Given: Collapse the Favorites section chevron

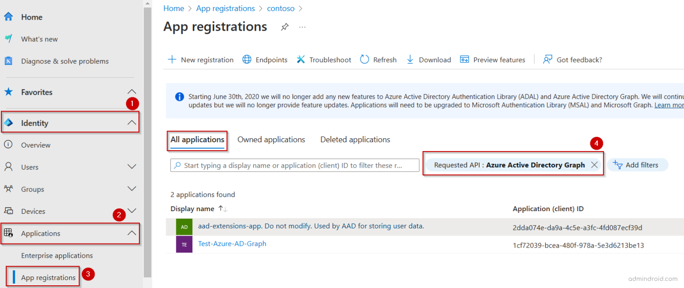Looking at the screenshot, I should coord(132,92).
